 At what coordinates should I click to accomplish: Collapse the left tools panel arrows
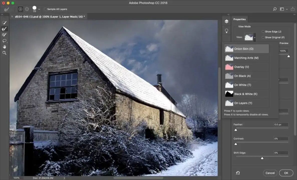coord(2,14)
